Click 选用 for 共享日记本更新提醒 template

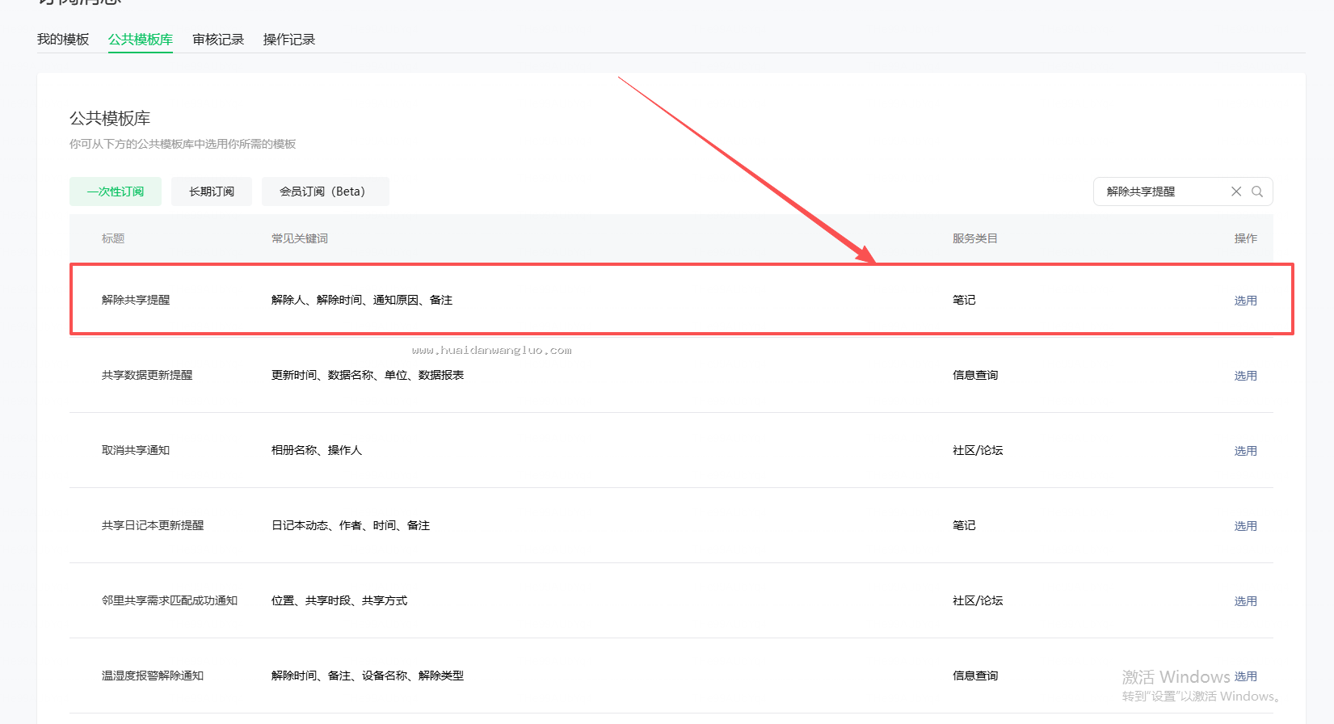1245,526
